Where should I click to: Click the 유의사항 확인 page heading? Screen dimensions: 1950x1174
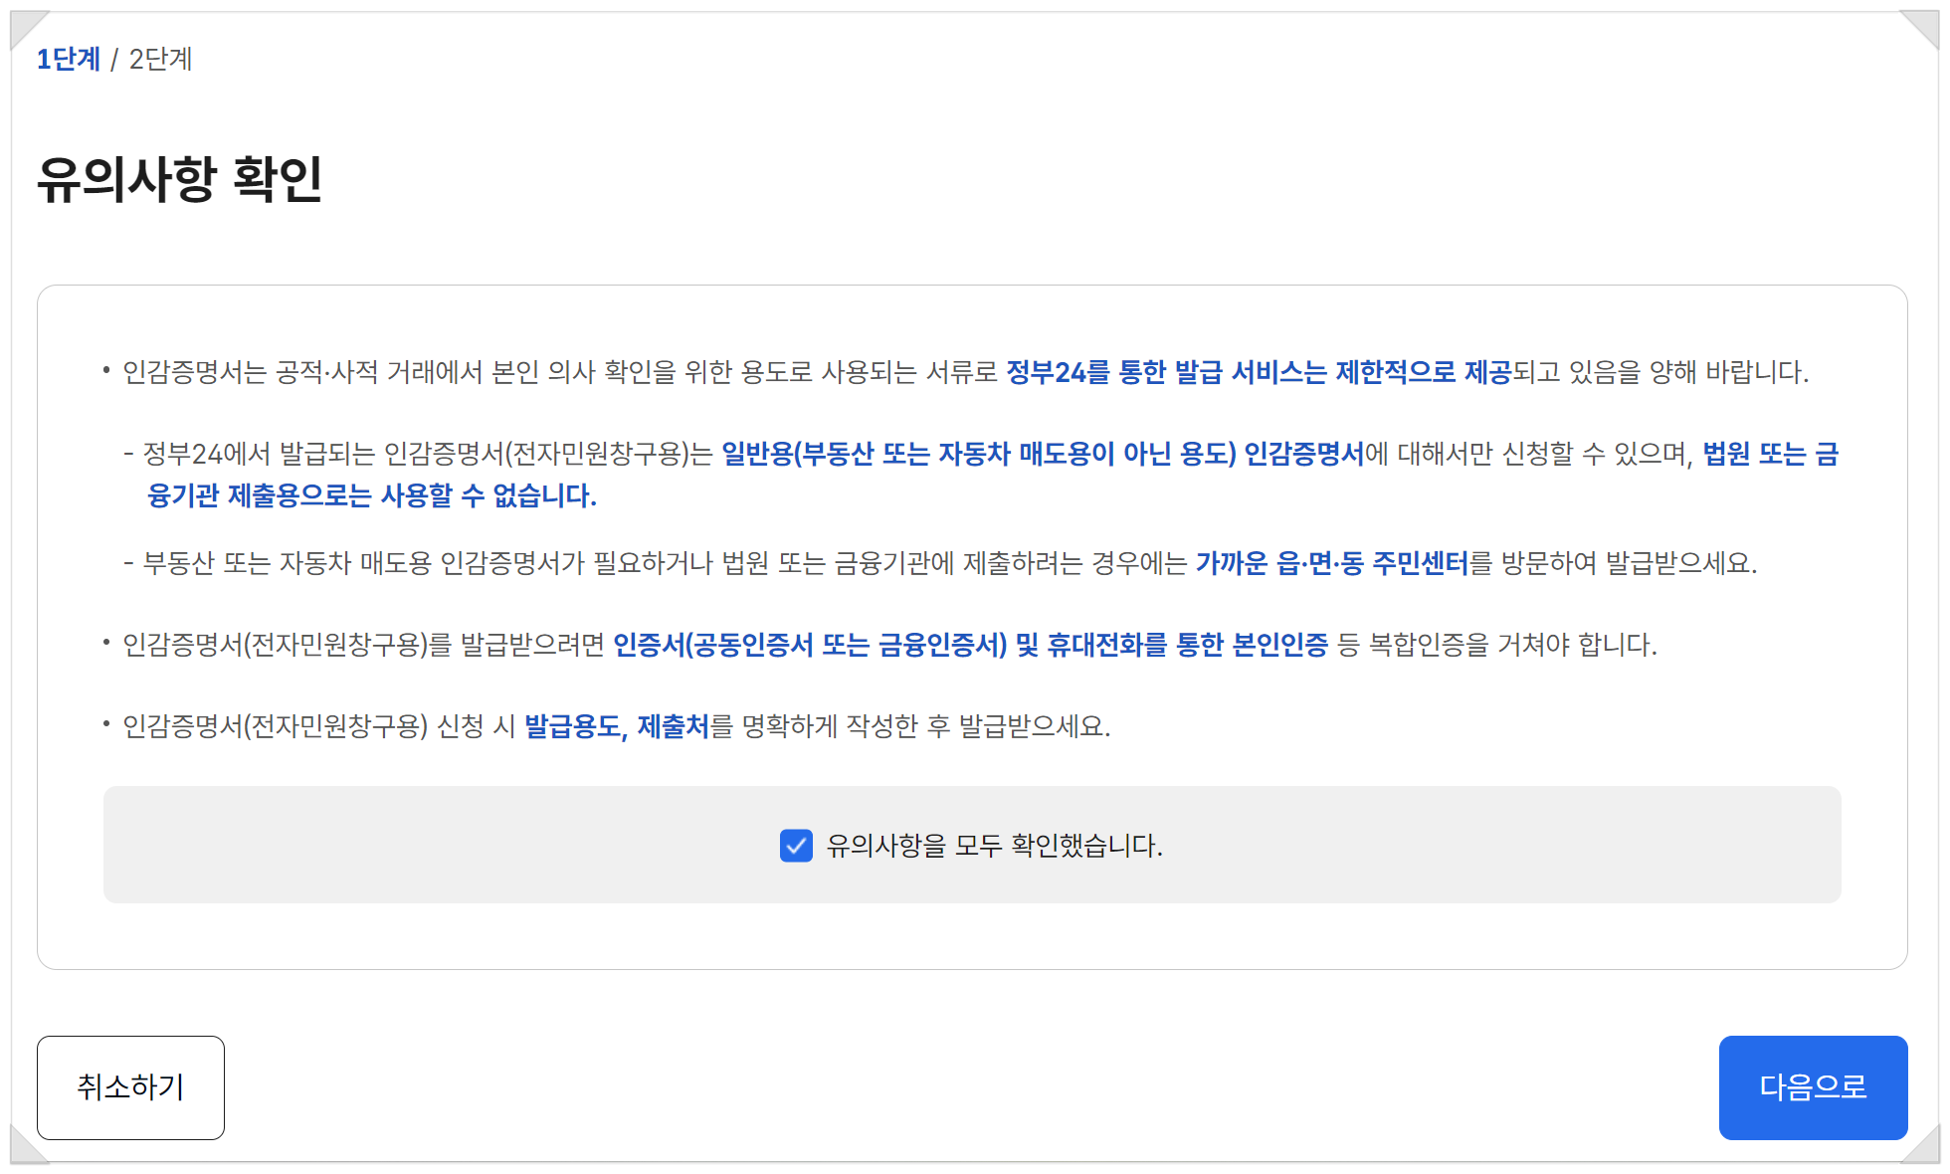point(180,179)
